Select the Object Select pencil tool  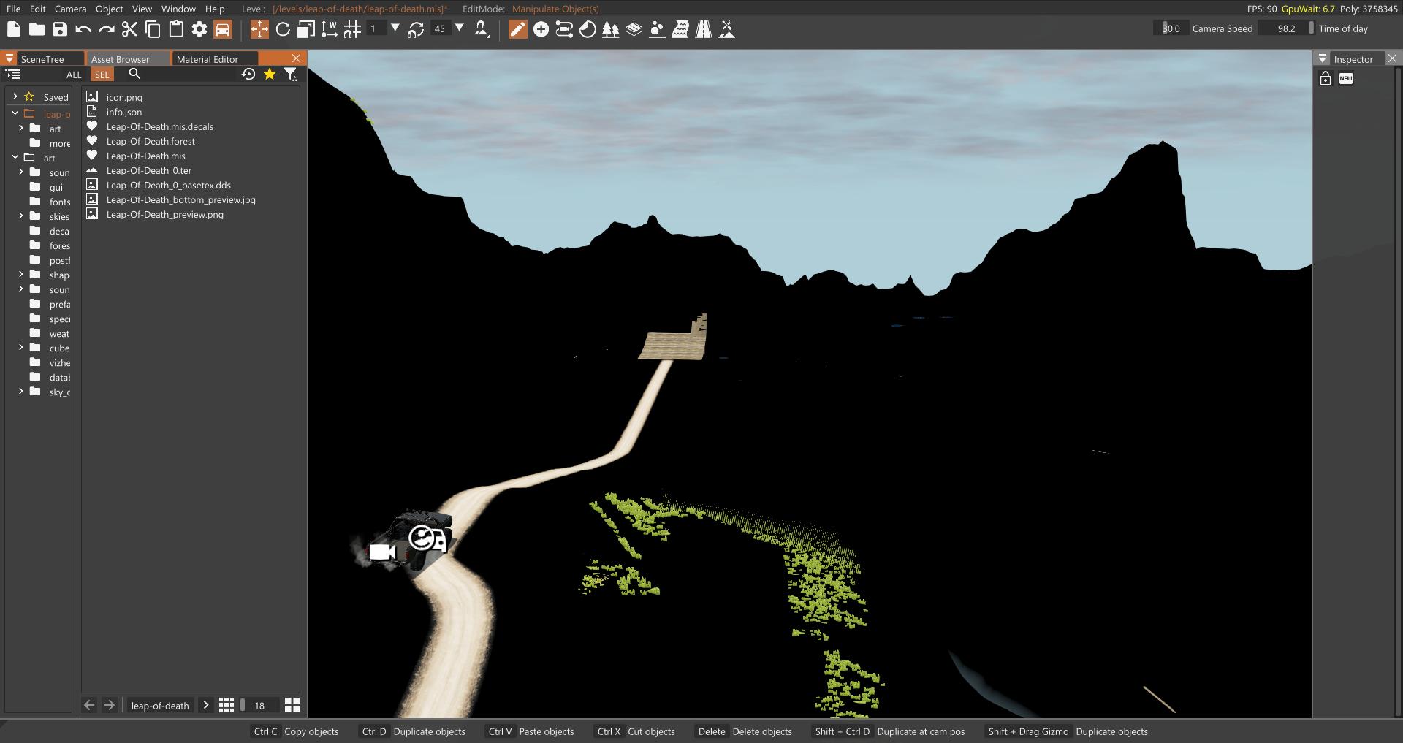517,29
